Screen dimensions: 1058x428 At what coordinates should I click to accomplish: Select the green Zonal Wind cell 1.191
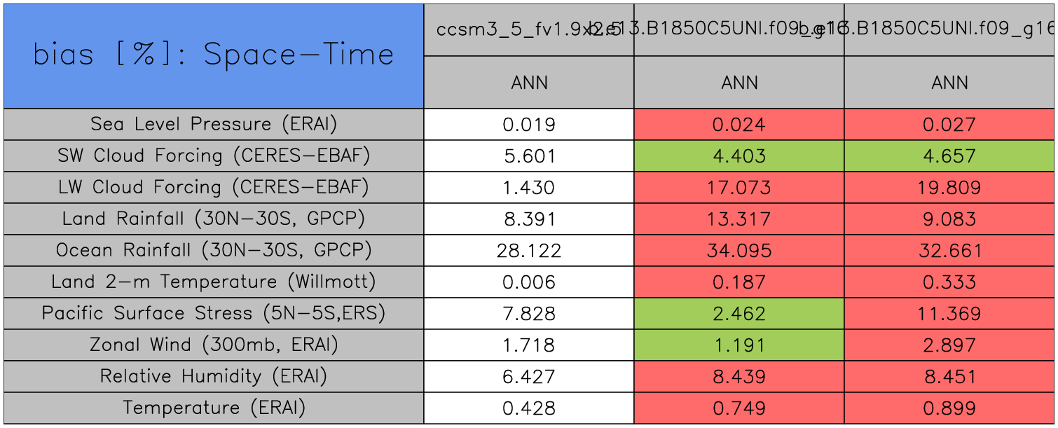[x=739, y=345]
